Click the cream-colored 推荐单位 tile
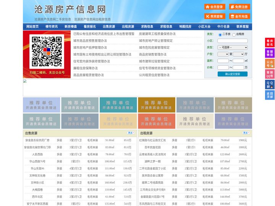Viewport: 275px width, 206px height. click(195, 121)
